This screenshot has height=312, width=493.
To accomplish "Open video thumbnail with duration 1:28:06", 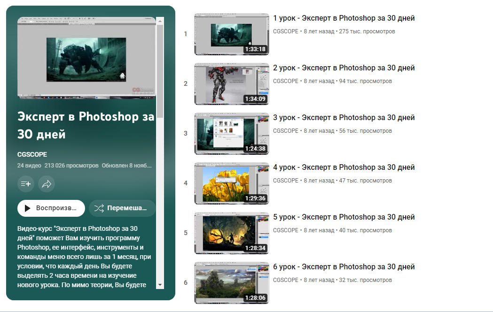I will click(x=232, y=283).
